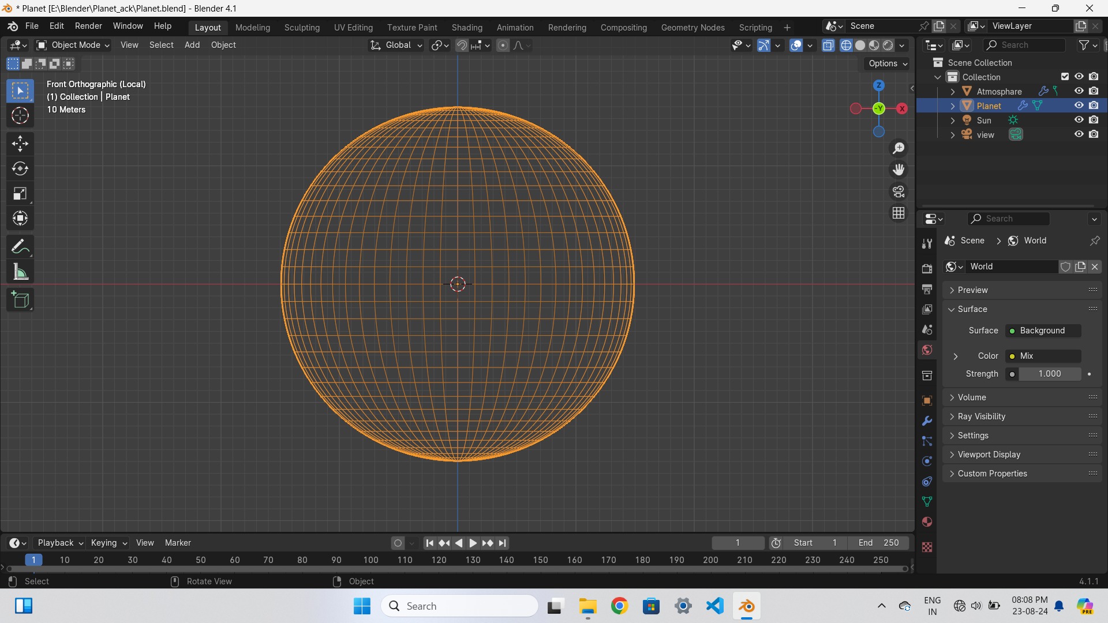Open the Modifiers wrench properties tab
Viewport: 1108px width, 623px height.
coord(927,421)
